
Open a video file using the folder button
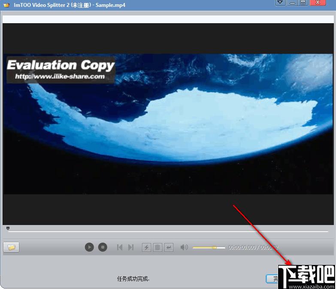(x=11, y=247)
